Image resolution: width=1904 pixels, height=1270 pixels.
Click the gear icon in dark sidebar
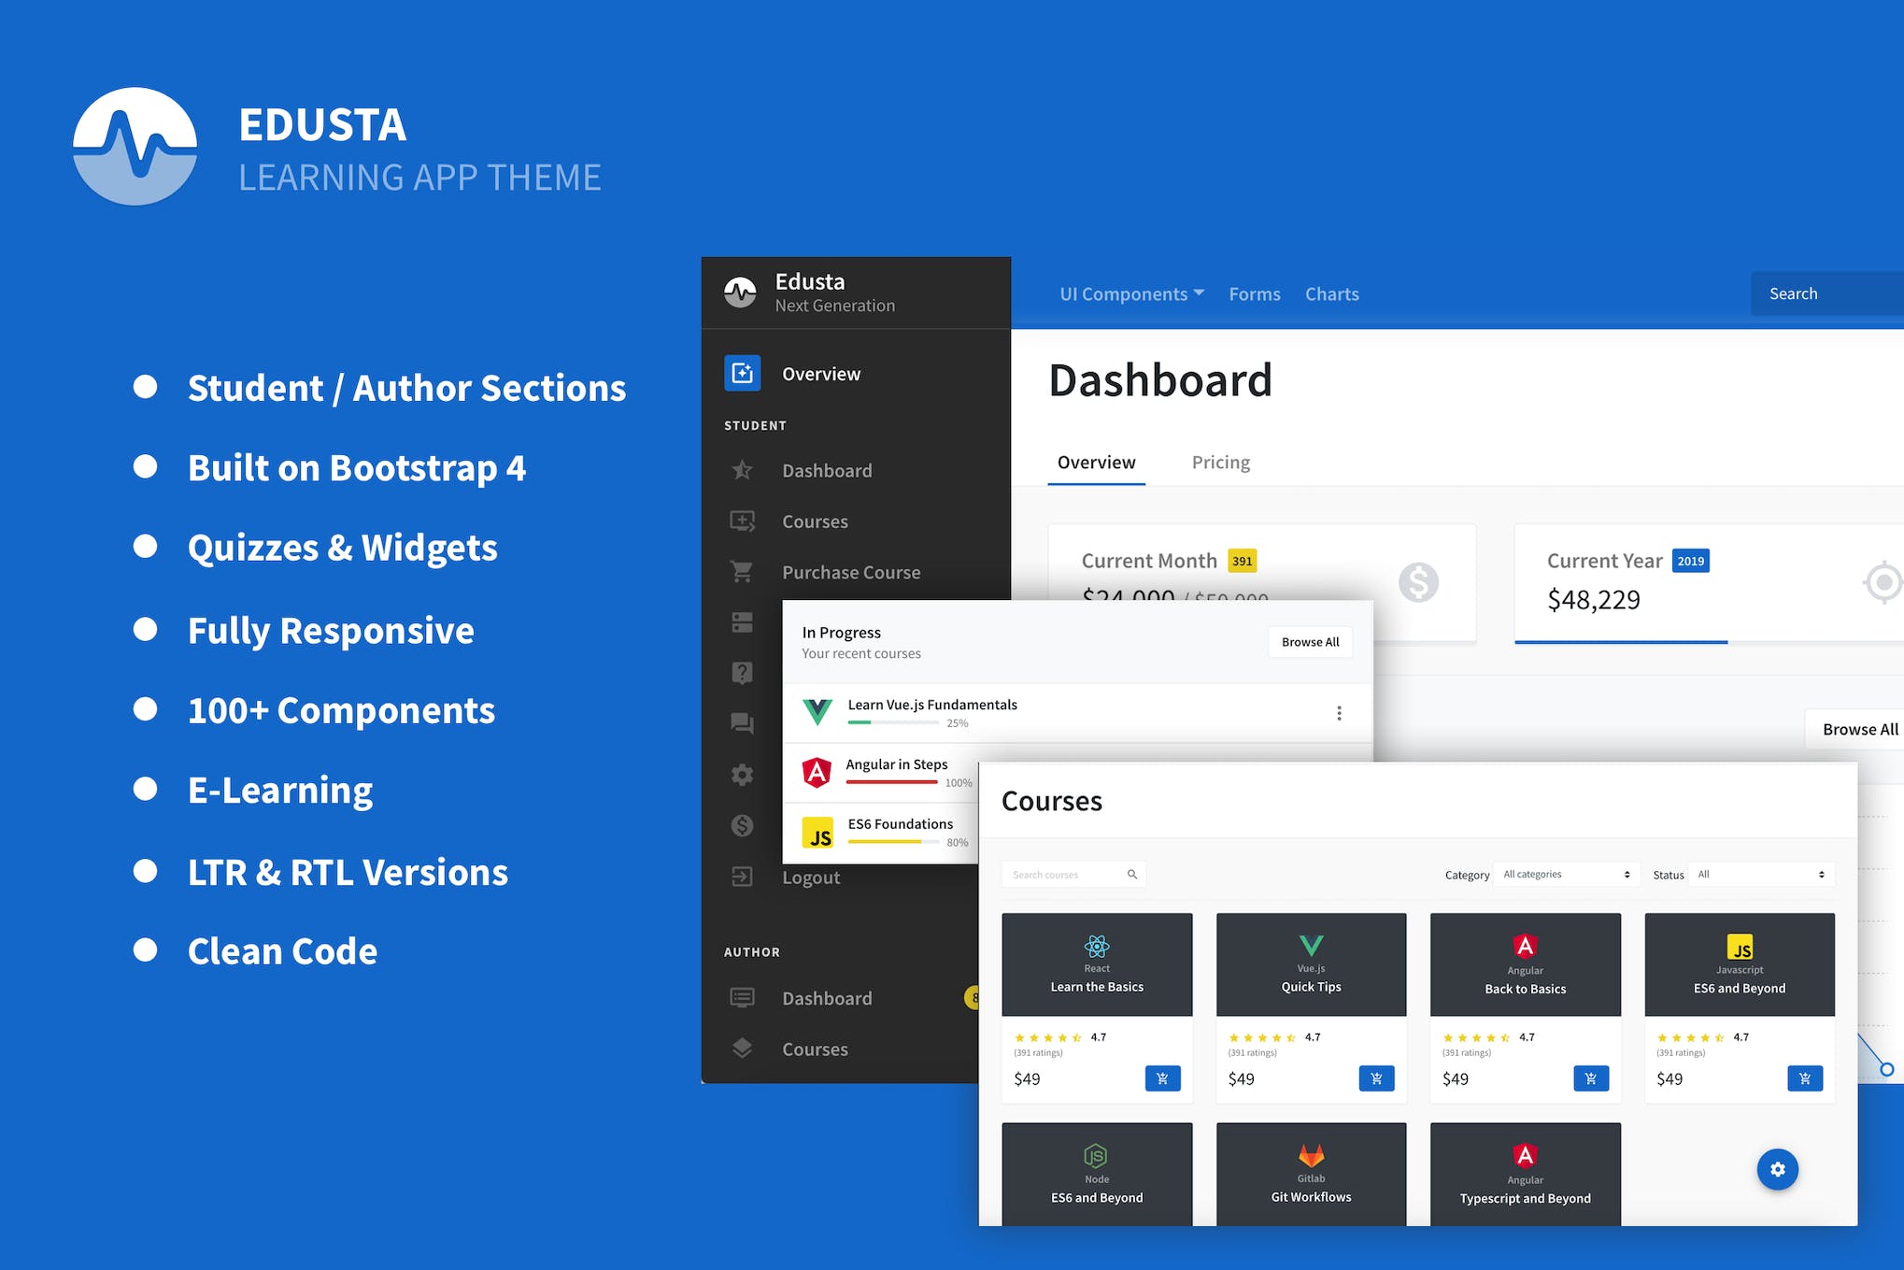click(742, 775)
